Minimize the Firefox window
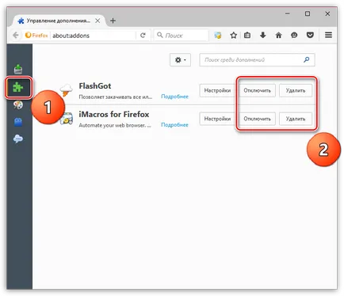Viewport: 344px width, 296px height. tap(288, 13)
